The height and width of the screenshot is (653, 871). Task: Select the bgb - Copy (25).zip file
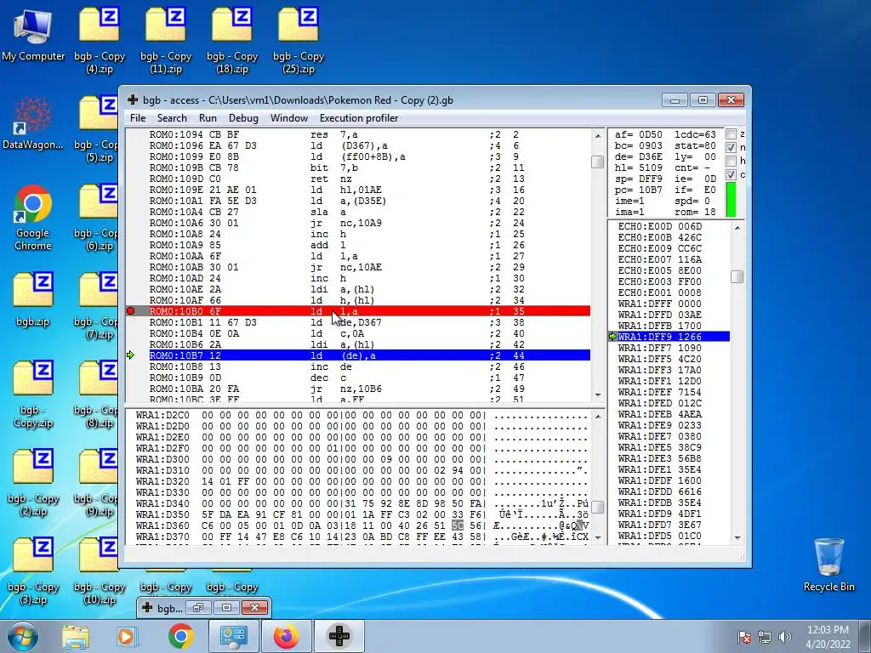299,40
